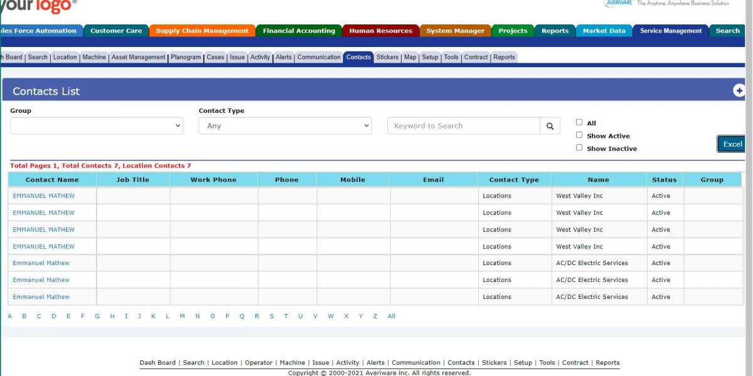Go to Asset Management sub-tab
753x376 pixels.
(x=139, y=57)
